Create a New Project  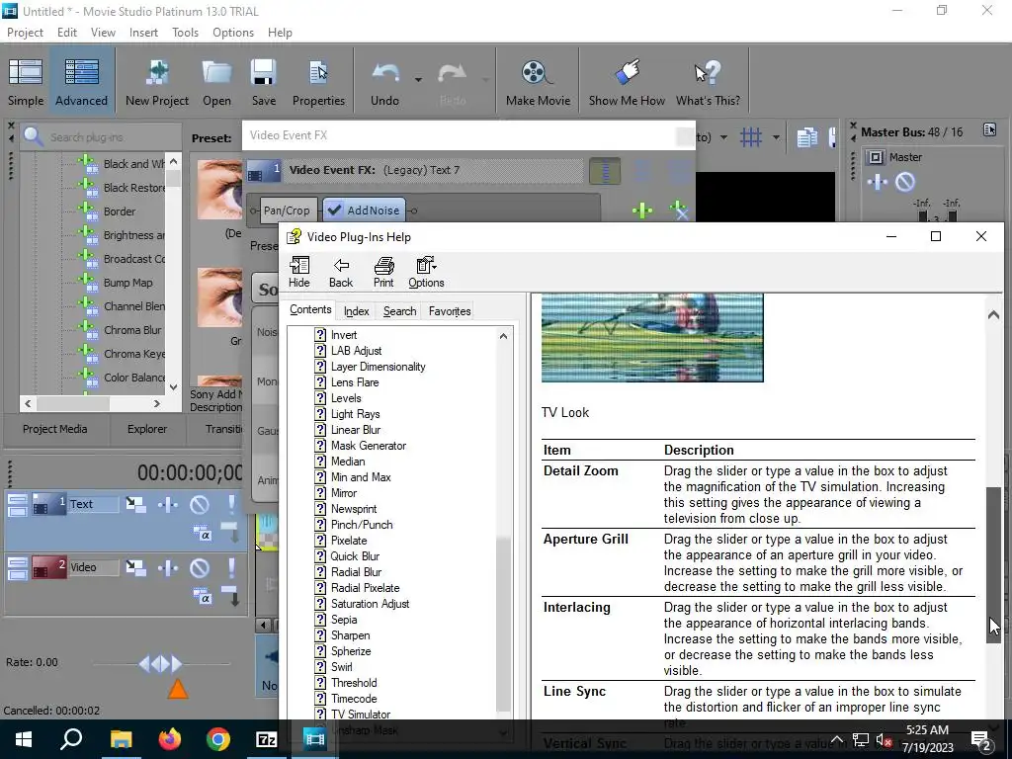[157, 81]
